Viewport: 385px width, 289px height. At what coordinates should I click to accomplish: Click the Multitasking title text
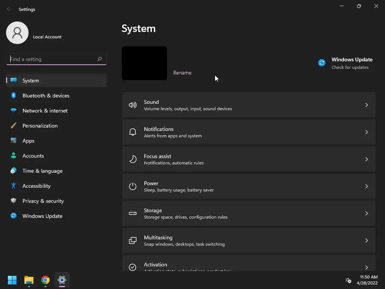click(158, 237)
